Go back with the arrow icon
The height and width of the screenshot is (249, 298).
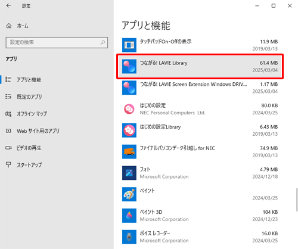(8, 6)
